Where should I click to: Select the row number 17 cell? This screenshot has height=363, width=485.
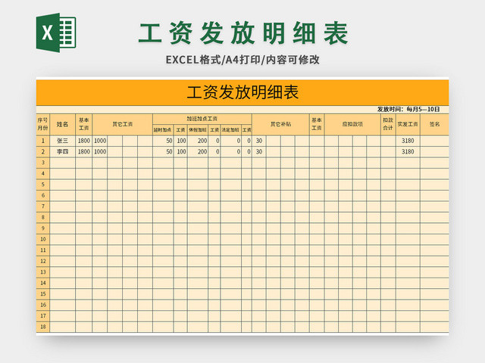43,316
